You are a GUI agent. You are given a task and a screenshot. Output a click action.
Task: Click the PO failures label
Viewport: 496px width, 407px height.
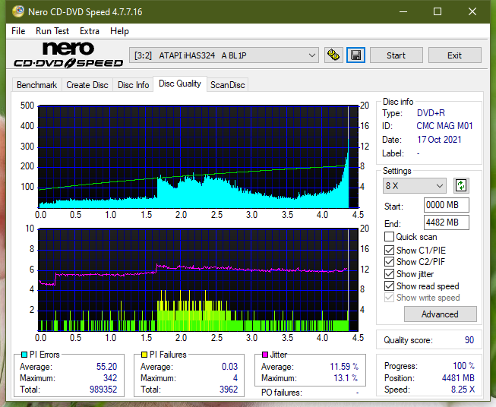tap(282, 393)
